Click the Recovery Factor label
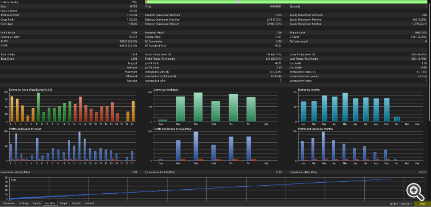The width and height of the screenshot is (431, 207). pos(10,37)
